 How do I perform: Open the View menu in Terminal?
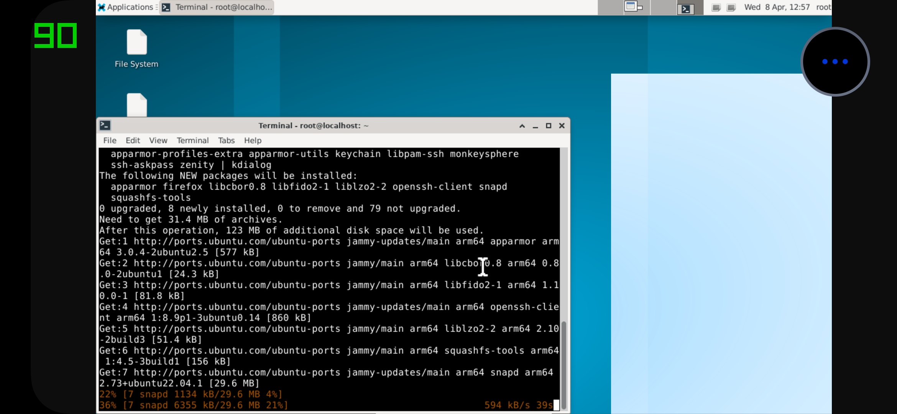[x=158, y=140]
